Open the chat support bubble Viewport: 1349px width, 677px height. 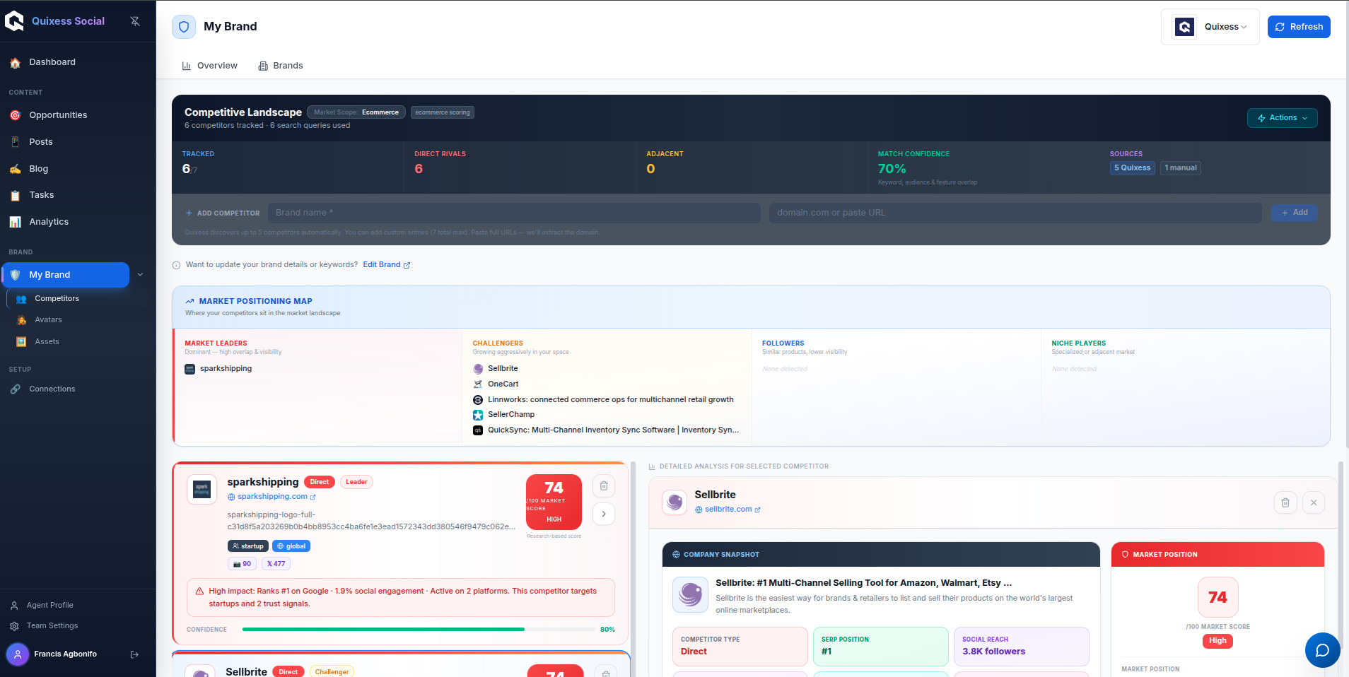point(1322,650)
